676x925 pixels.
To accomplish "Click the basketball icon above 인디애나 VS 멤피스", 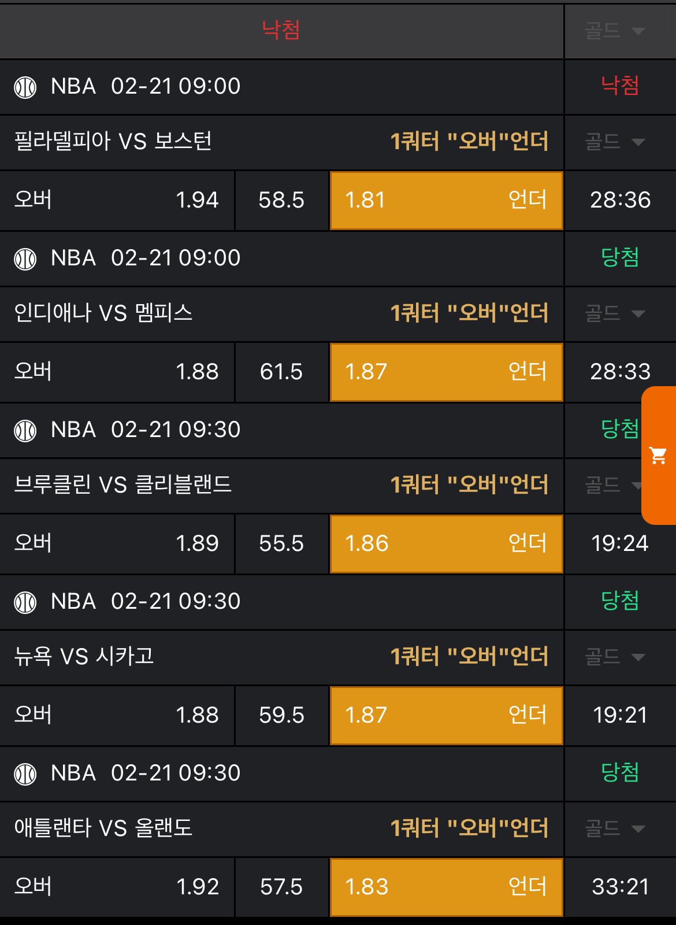I will [25, 259].
